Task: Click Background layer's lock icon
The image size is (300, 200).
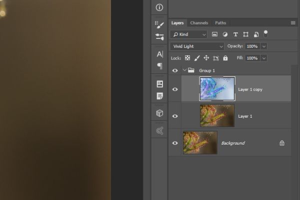Action: tap(282, 143)
